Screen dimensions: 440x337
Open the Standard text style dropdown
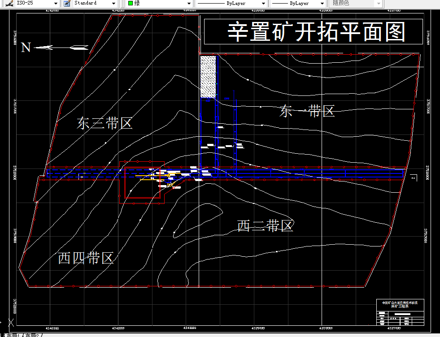tap(113, 3)
